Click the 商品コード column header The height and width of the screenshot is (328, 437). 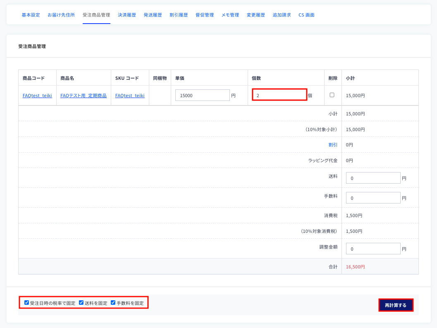tap(34, 78)
